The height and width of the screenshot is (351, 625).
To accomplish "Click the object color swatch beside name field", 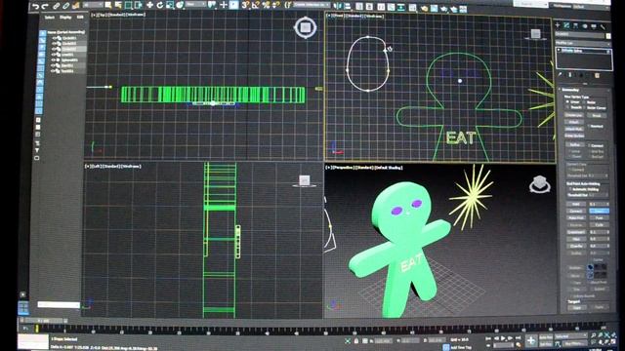I will click(608, 36).
